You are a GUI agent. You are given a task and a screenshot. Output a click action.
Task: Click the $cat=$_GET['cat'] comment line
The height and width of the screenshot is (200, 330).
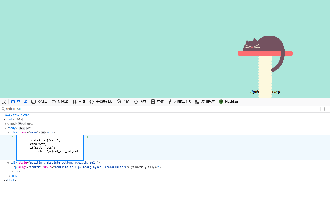pos(45,140)
